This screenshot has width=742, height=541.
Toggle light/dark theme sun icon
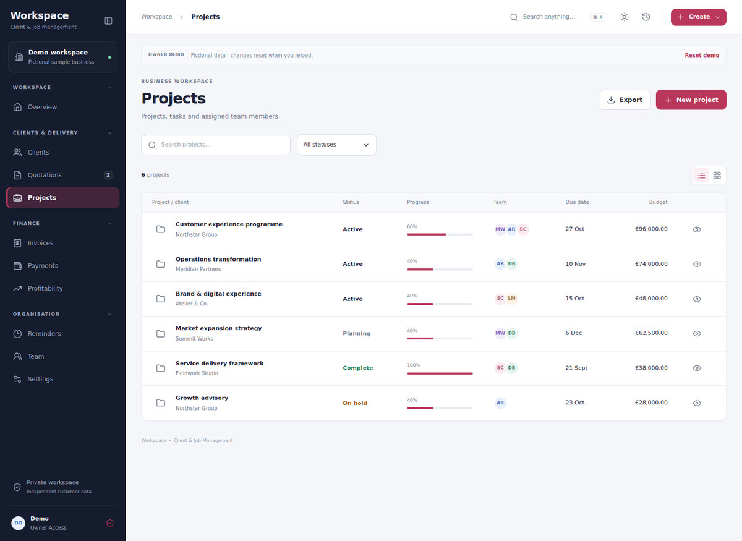pos(625,17)
